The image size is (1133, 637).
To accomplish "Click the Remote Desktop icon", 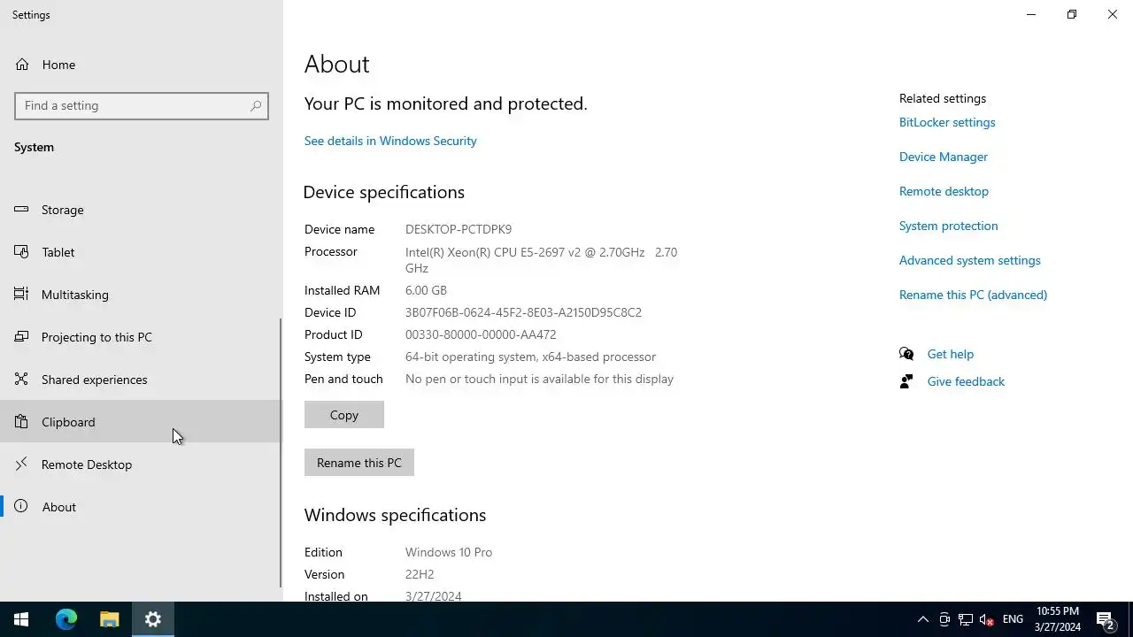I will [21, 464].
